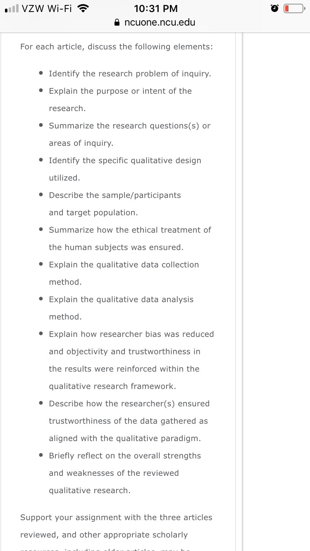Tap the cellular signal bars icon
The image size is (310, 551).
[x=11, y=8]
